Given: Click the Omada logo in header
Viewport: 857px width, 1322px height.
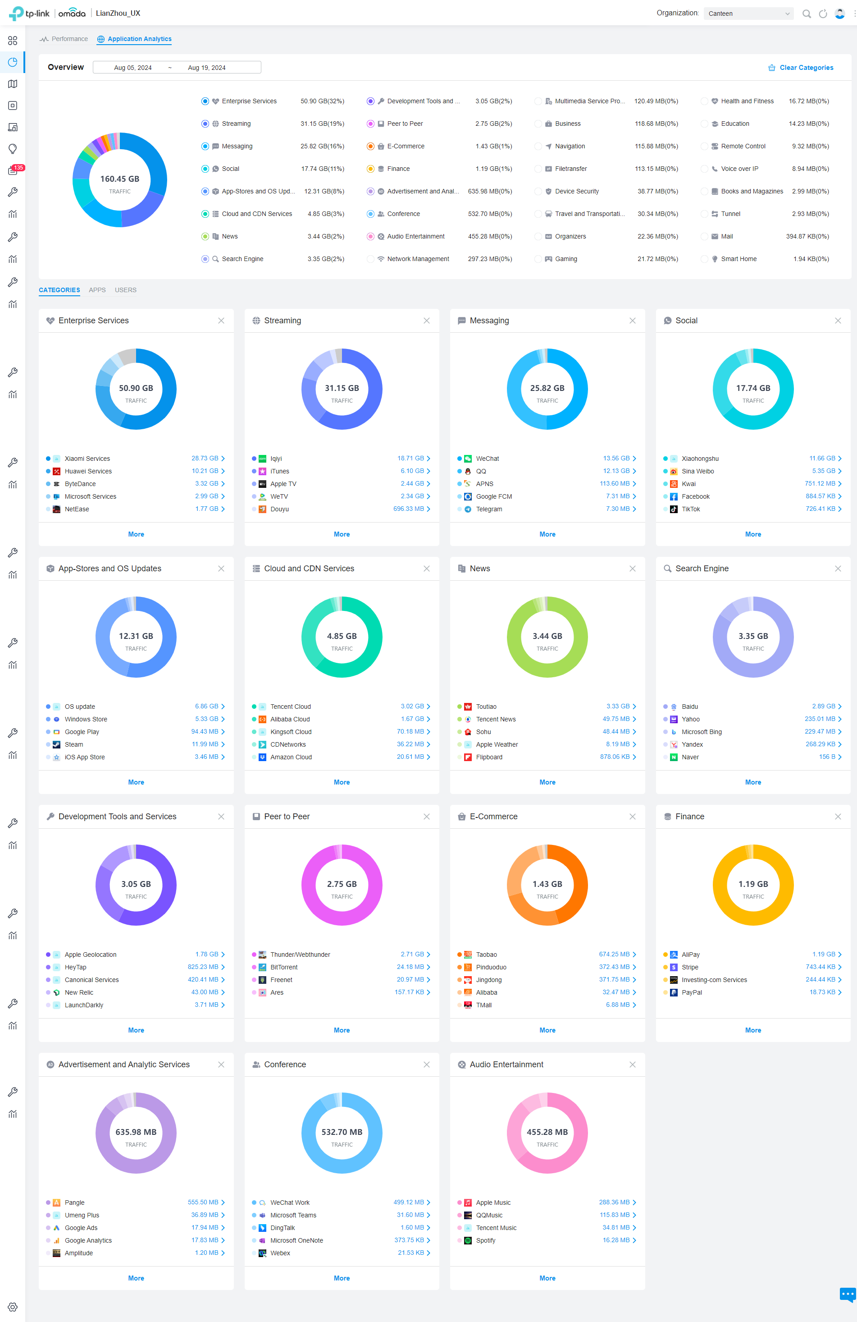Looking at the screenshot, I should click(x=72, y=13).
